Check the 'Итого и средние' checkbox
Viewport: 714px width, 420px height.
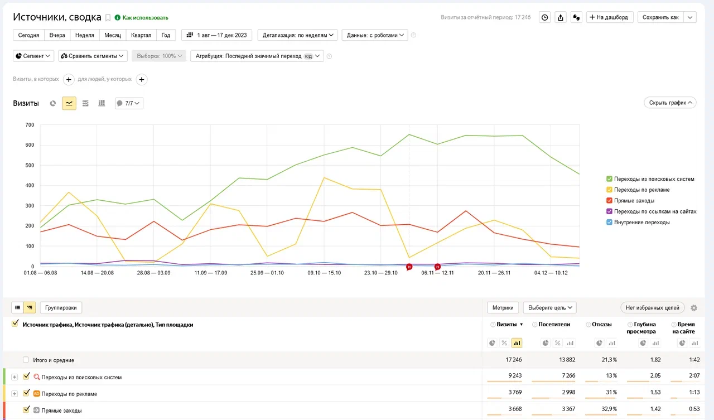(x=26, y=360)
